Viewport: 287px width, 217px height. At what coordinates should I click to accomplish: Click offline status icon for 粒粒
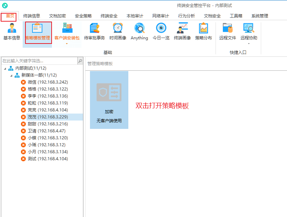[x=23, y=103]
